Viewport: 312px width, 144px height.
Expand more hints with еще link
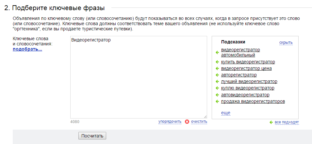coord(226,113)
